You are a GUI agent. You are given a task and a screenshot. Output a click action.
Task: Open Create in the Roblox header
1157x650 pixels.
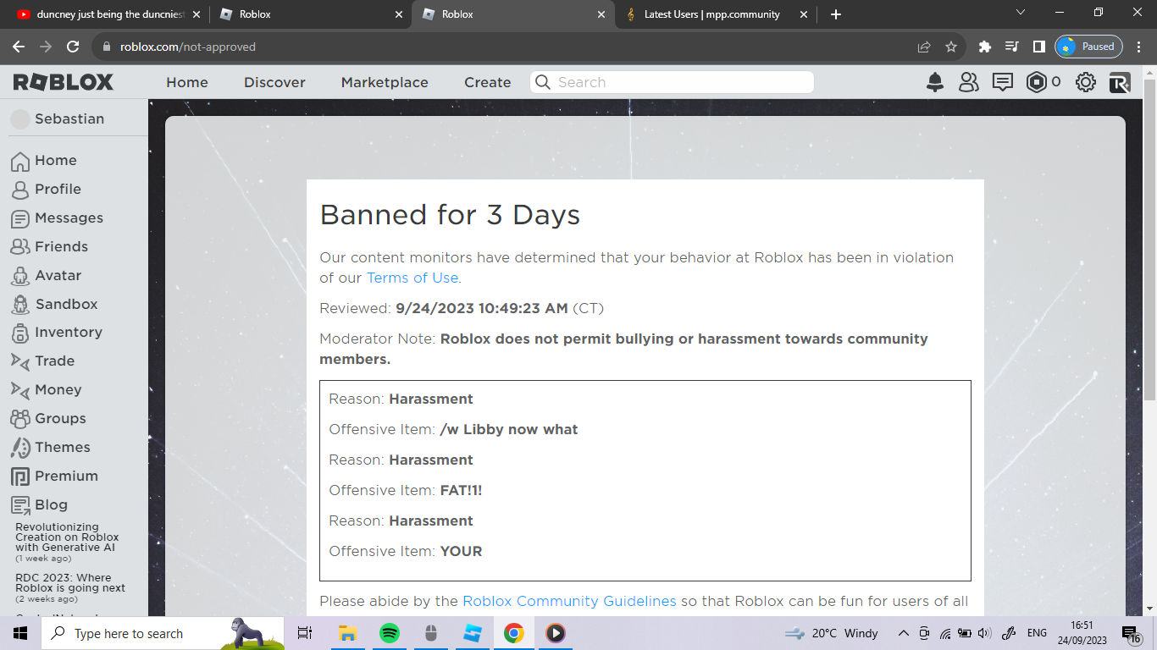coord(488,82)
